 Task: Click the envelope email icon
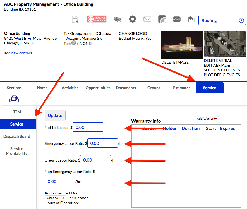[x=147, y=19]
